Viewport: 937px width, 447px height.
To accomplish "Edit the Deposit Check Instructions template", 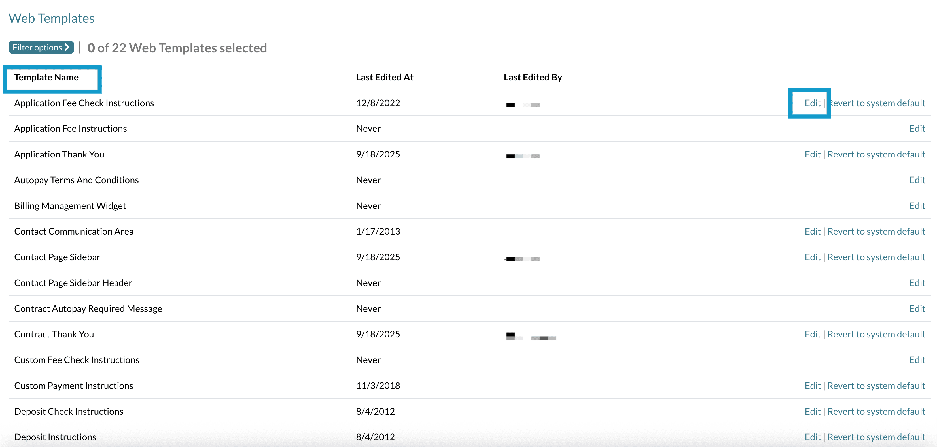I will click(x=813, y=411).
